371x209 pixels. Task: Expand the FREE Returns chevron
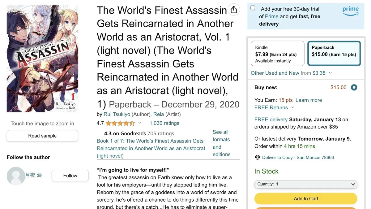click(x=293, y=107)
